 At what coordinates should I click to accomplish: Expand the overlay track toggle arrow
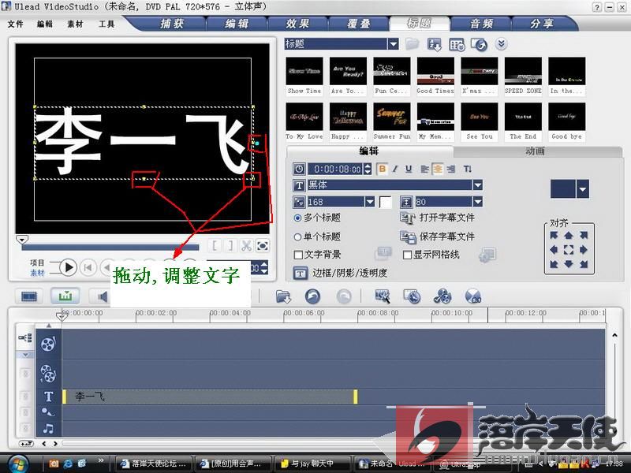25,355
